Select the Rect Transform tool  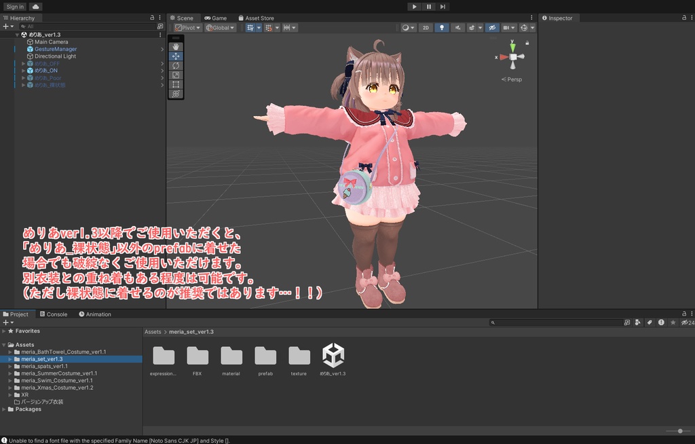(175, 84)
